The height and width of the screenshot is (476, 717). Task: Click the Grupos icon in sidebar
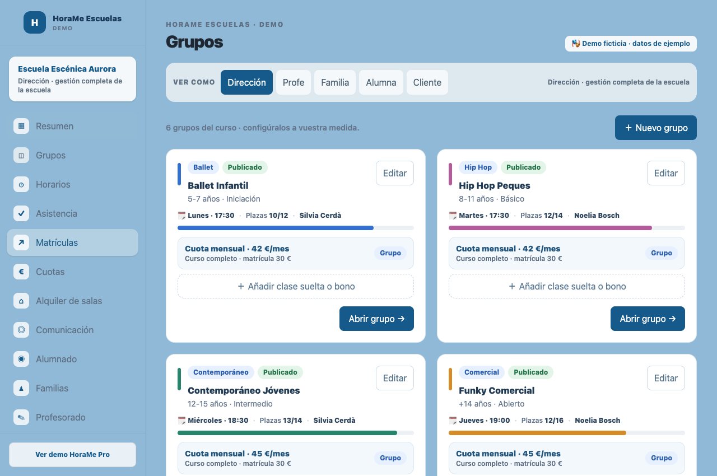pos(21,155)
